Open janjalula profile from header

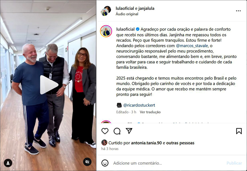click(146, 8)
